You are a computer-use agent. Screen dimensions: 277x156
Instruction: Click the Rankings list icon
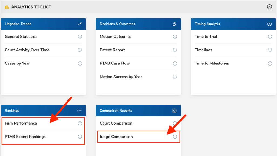pos(80,110)
